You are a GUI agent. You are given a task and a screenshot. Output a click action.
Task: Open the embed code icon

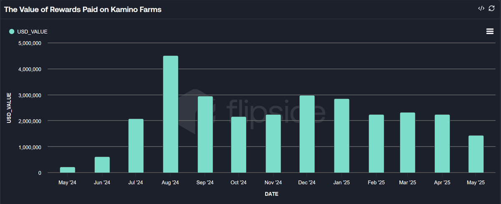click(481, 8)
